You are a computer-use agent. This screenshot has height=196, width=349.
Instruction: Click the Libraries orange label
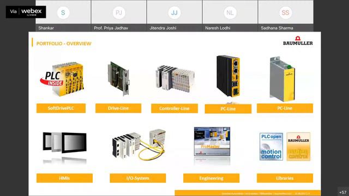[x=285, y=178]
